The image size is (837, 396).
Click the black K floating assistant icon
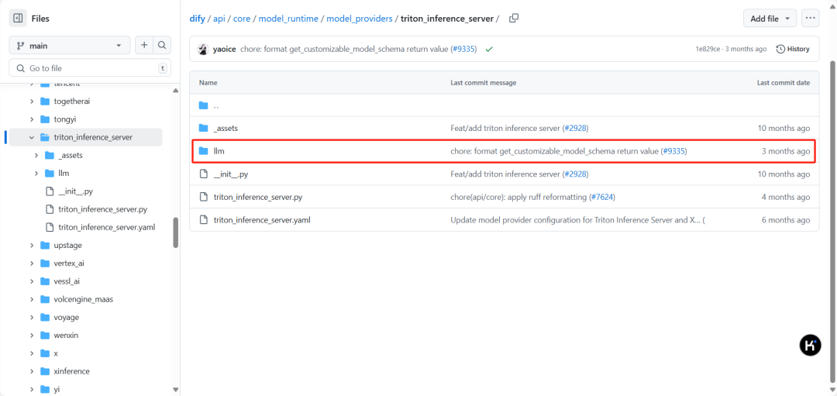(x=810, y=346)
